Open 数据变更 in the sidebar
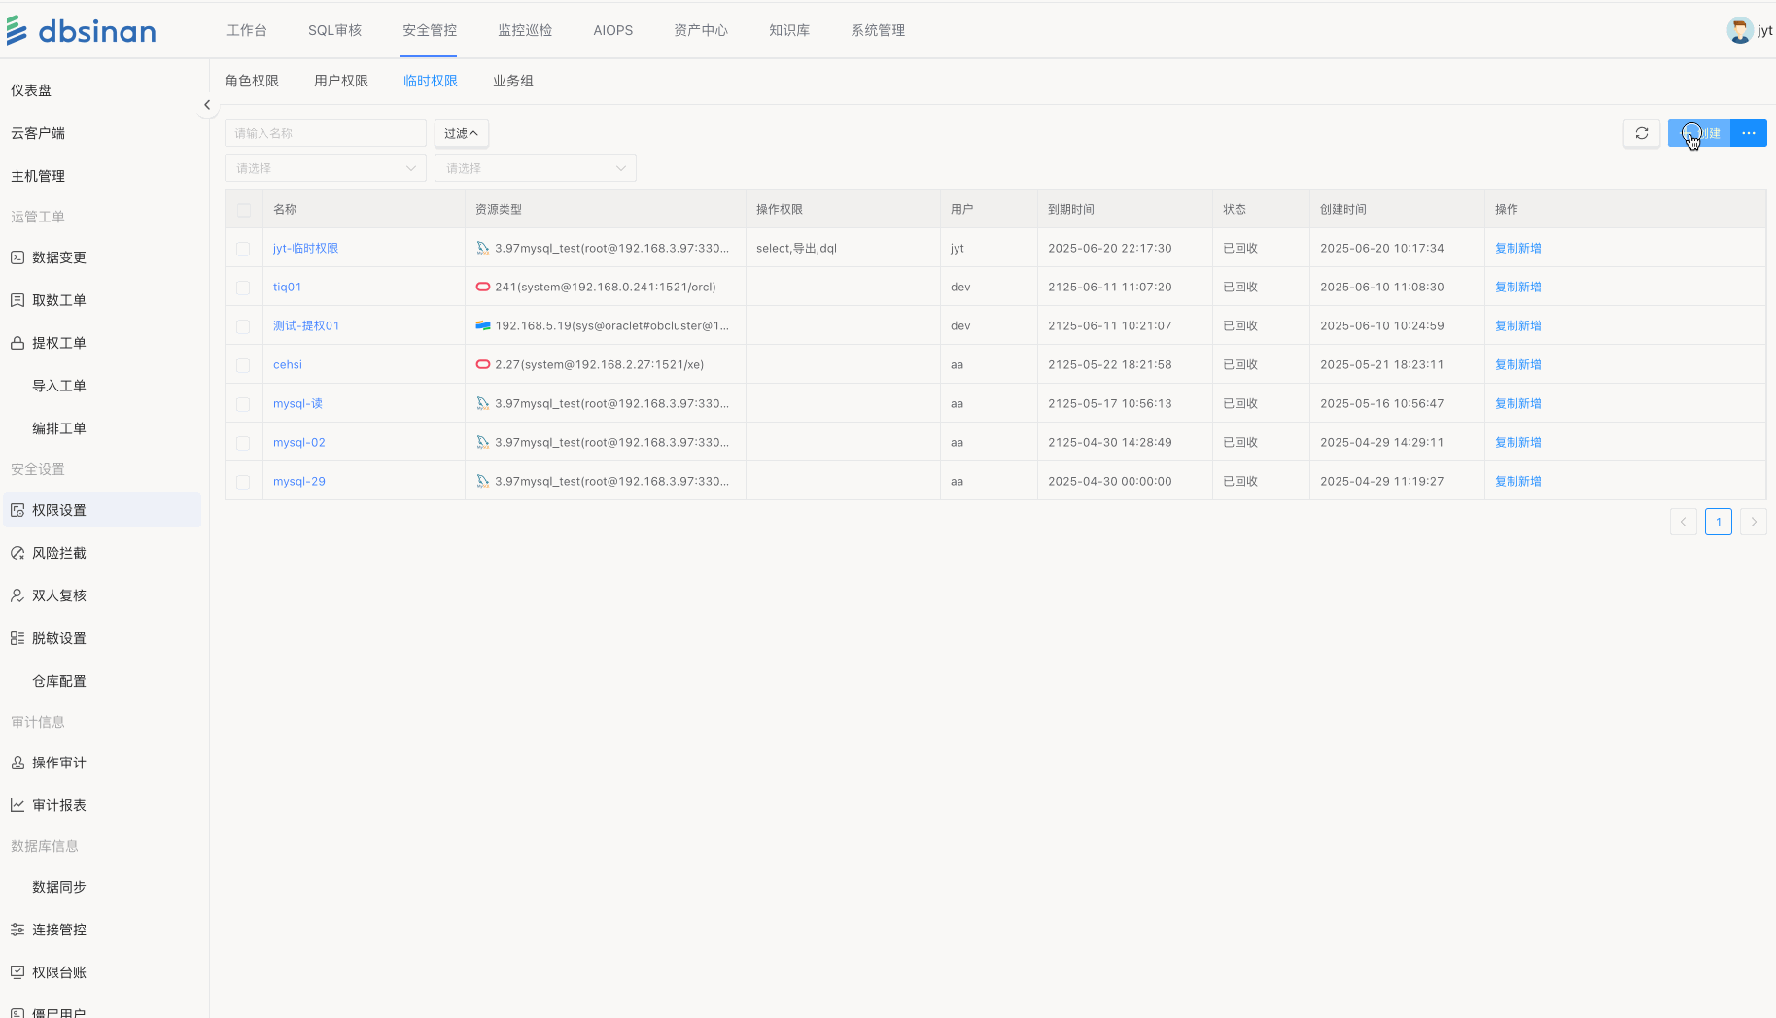Screen dimensions: 1776x1018 pos(58,257)
